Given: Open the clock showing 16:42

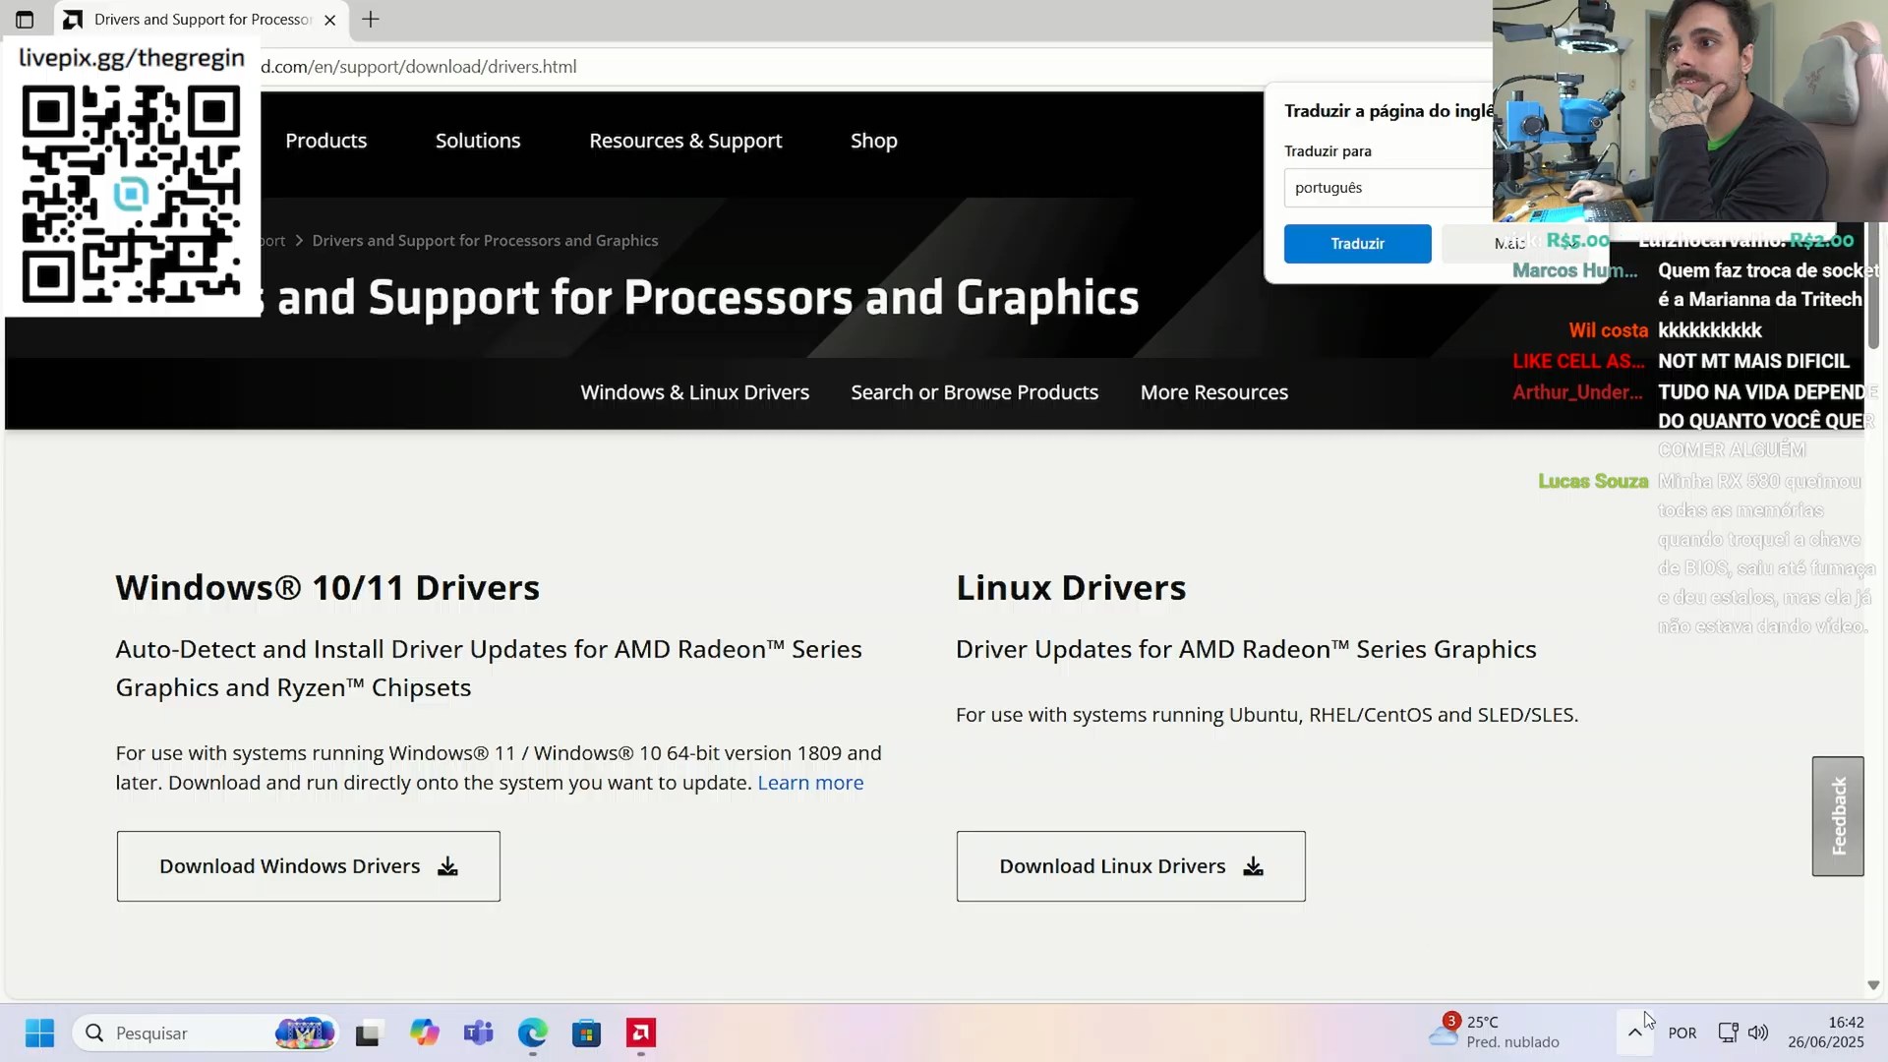Looking at the screenshot, I should point(1826,1032).
